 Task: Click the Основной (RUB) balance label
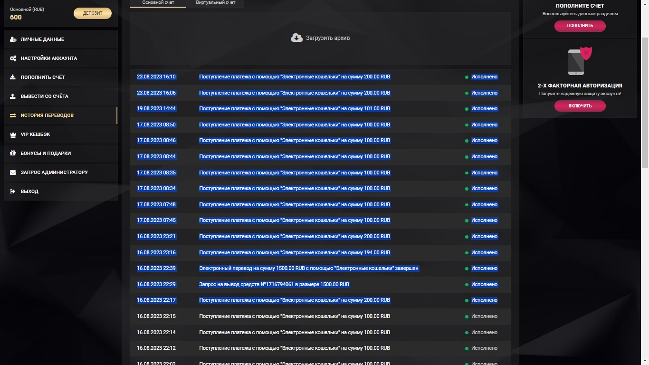point(27,10)
